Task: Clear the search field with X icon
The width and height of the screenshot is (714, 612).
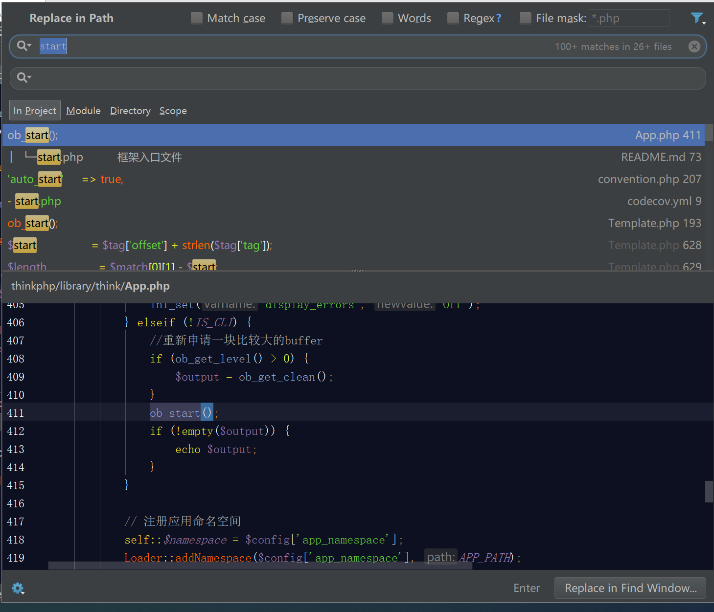Action: coord(694,46)
